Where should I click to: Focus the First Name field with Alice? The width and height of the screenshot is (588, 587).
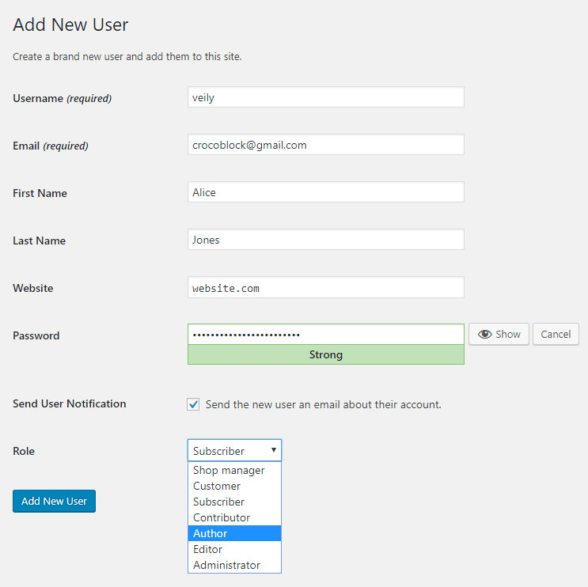pos(326,192)
